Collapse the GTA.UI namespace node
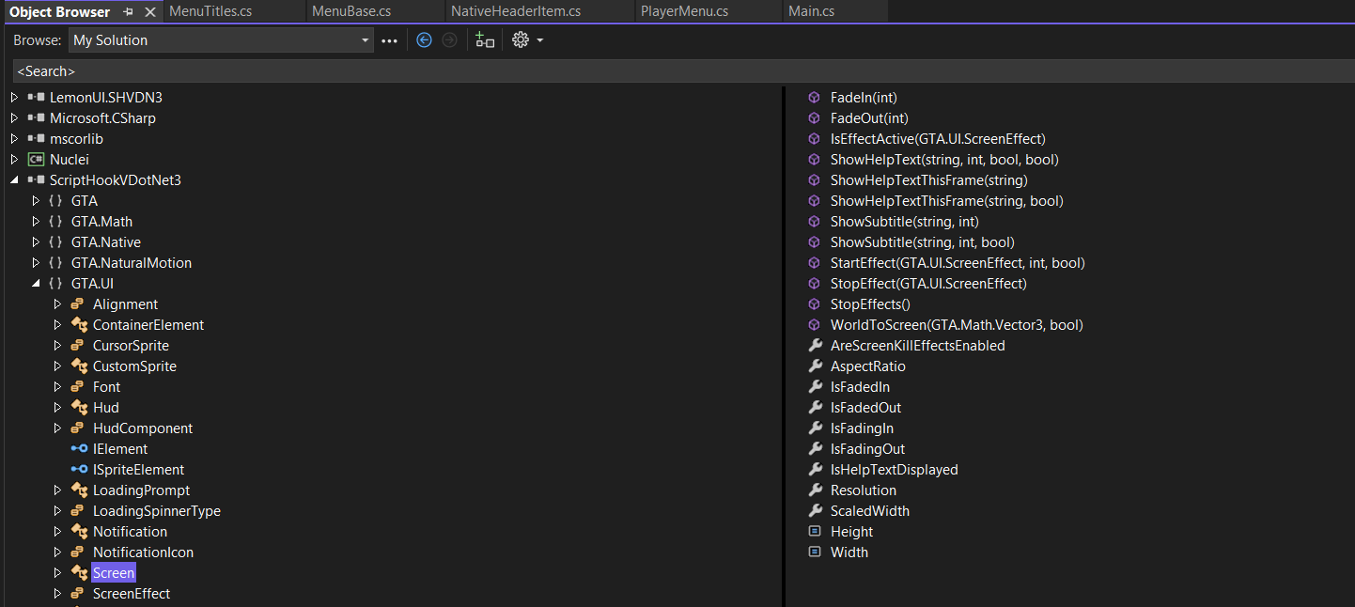 (36, 284)
